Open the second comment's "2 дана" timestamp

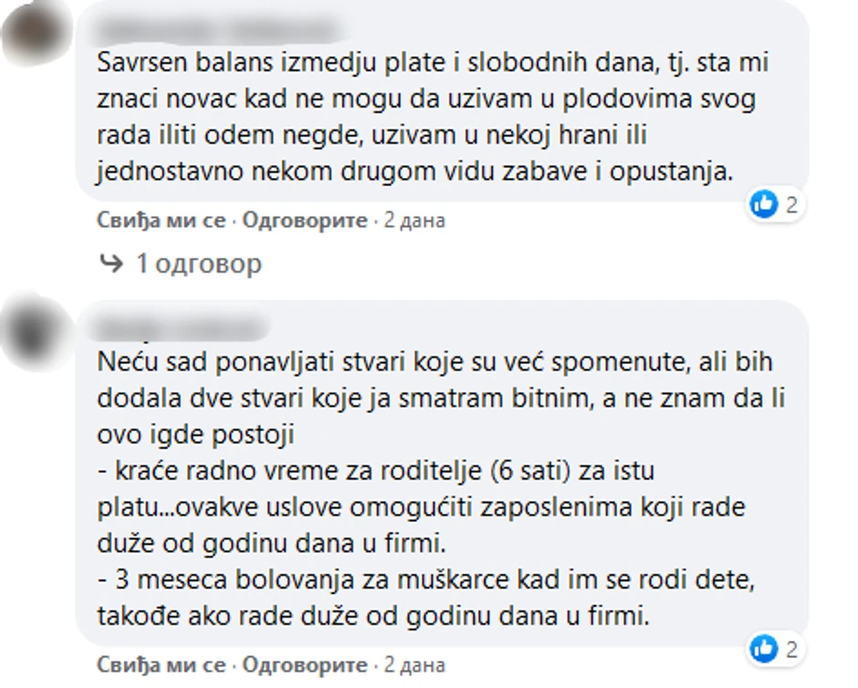click(x=414, y=664)
